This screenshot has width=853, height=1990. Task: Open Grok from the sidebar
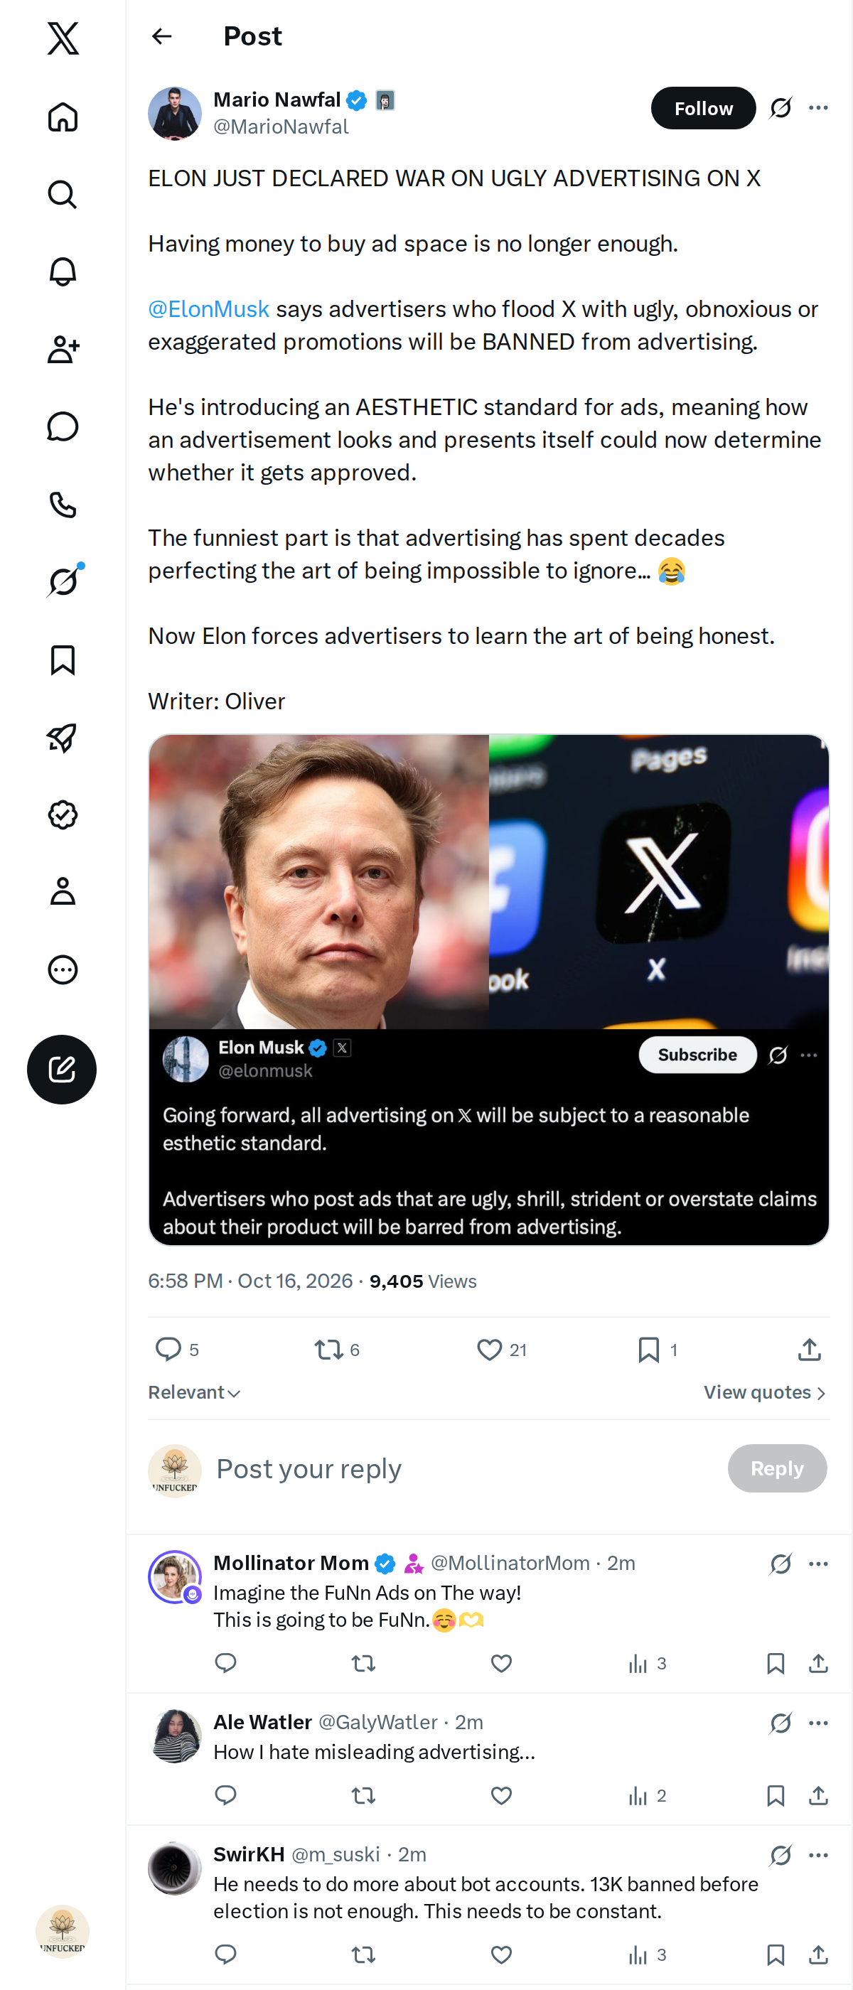tap(63, 581)
